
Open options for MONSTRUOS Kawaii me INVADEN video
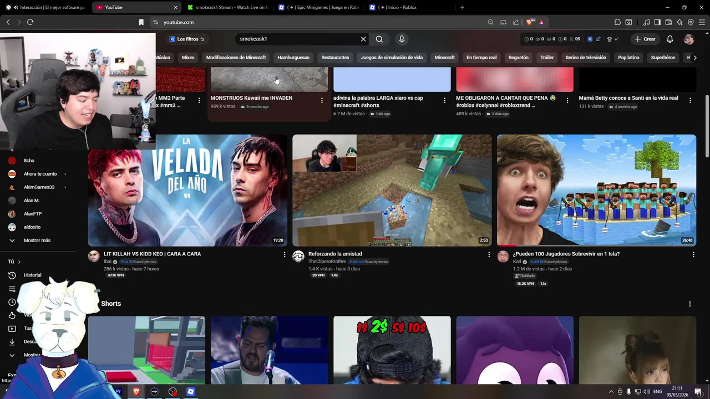[x=322, y=100]
